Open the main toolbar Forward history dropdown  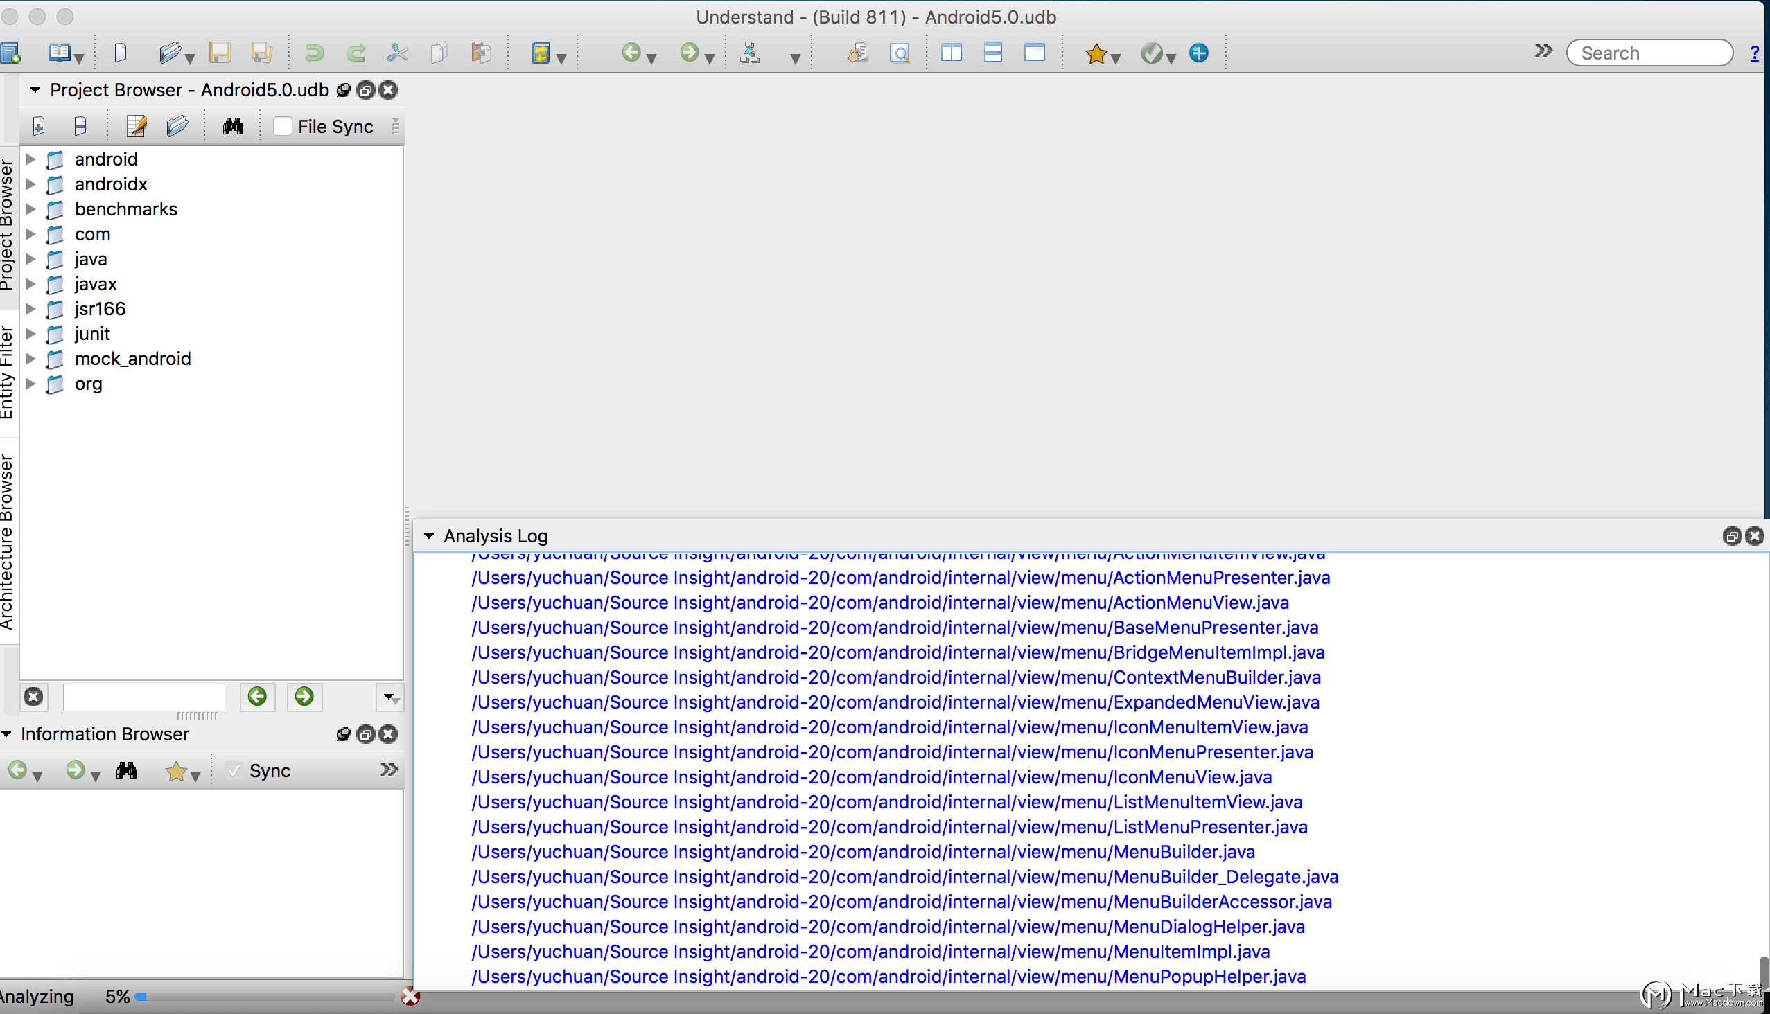point(710,58)
